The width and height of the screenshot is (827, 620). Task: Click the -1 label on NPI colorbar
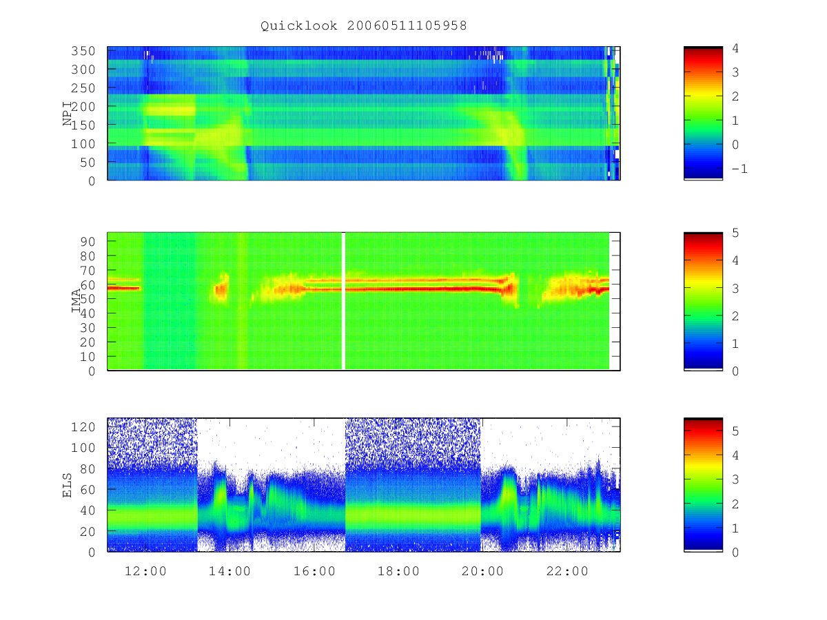pos(739,169)
